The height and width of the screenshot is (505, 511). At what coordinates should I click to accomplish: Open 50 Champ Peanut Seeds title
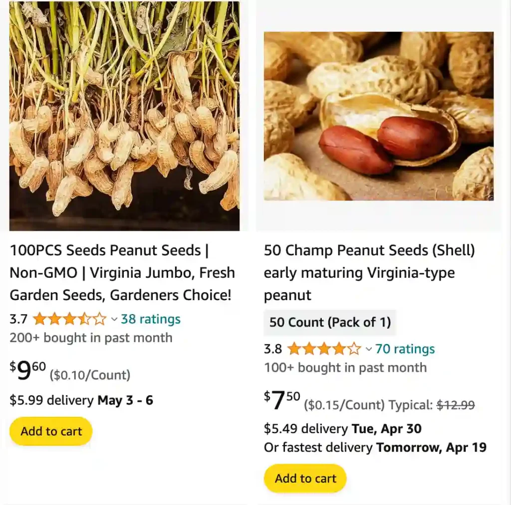tap(369, 272)
